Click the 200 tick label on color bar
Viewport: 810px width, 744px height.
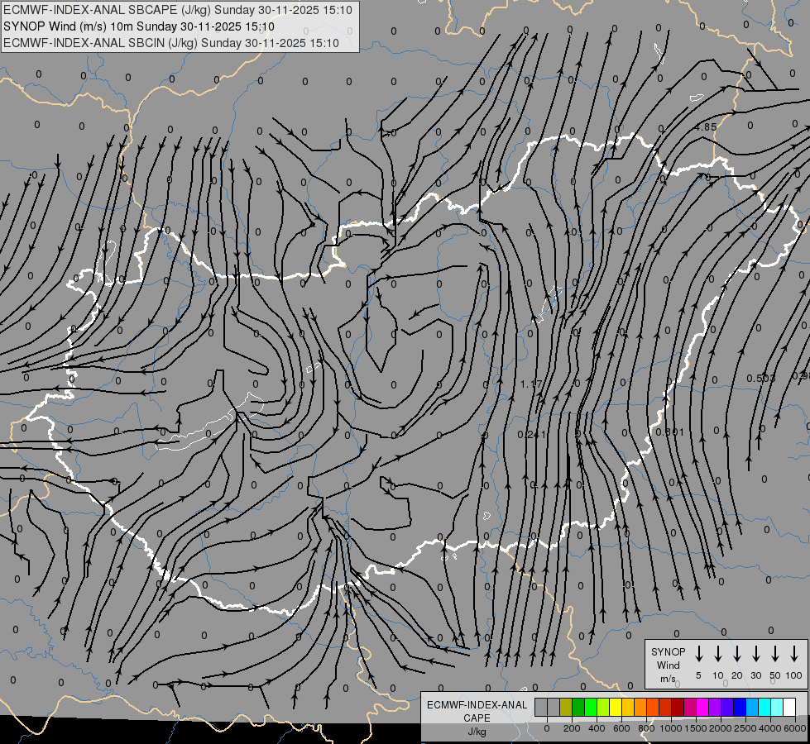(572, 728)
